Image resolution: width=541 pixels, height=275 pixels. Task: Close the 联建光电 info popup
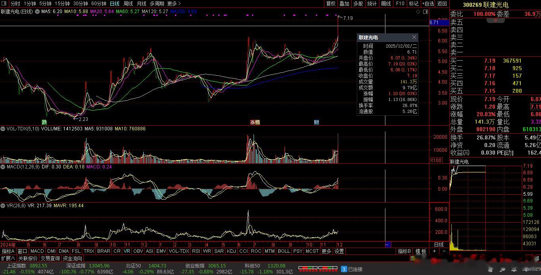pos(414,37)
